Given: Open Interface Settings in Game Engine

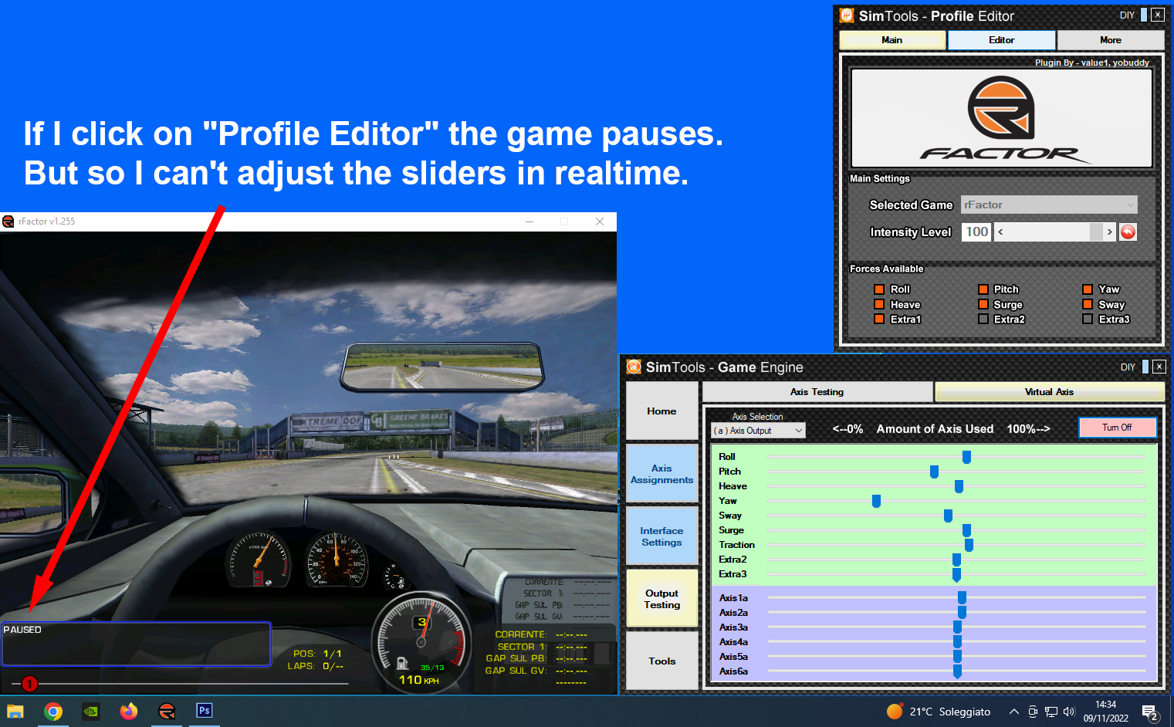Looking at the screenshot, I should tap(661, 536).
